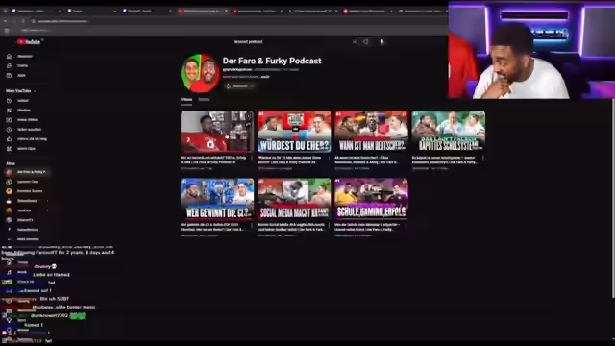Viewport: 615px width, 346px height.
Task: Play the WER GEWINNT DIE CL? video
Action: coord(217,199)
